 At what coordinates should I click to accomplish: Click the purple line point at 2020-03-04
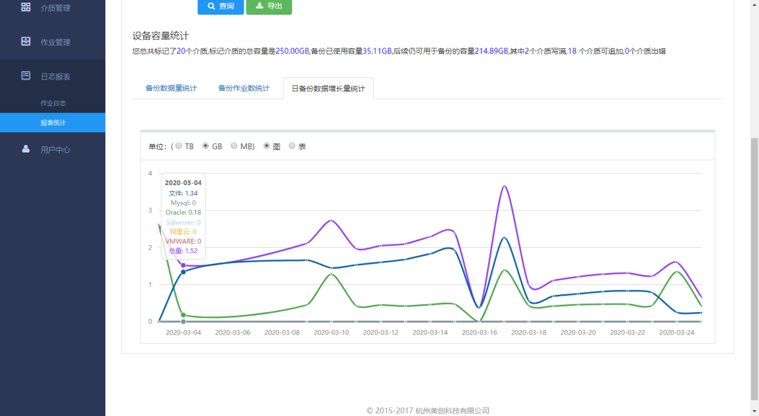pos(183,266)
